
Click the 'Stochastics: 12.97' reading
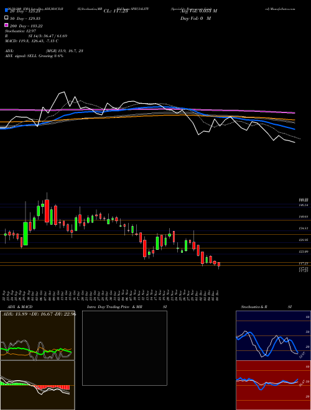click(x=20, y=31)
